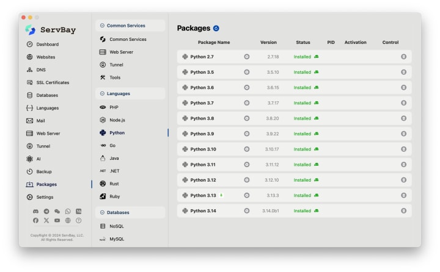Click Control column button for Python 2.7
Viewport: 440px width, 272px height.
pyautogui.click(x=403, y=57)
